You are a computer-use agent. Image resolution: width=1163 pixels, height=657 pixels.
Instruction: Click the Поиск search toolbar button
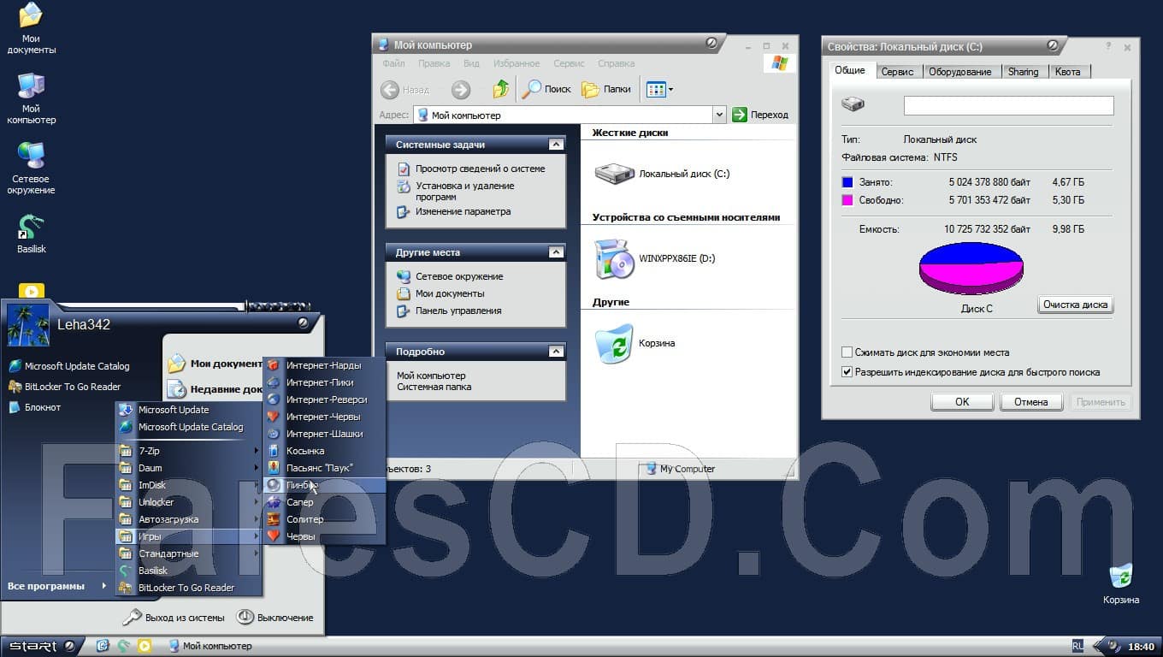pos(547,89)
